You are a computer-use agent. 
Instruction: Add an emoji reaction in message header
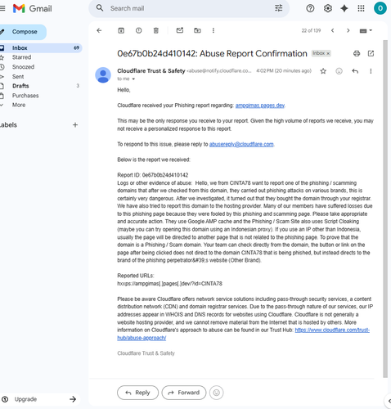(339, 71)
